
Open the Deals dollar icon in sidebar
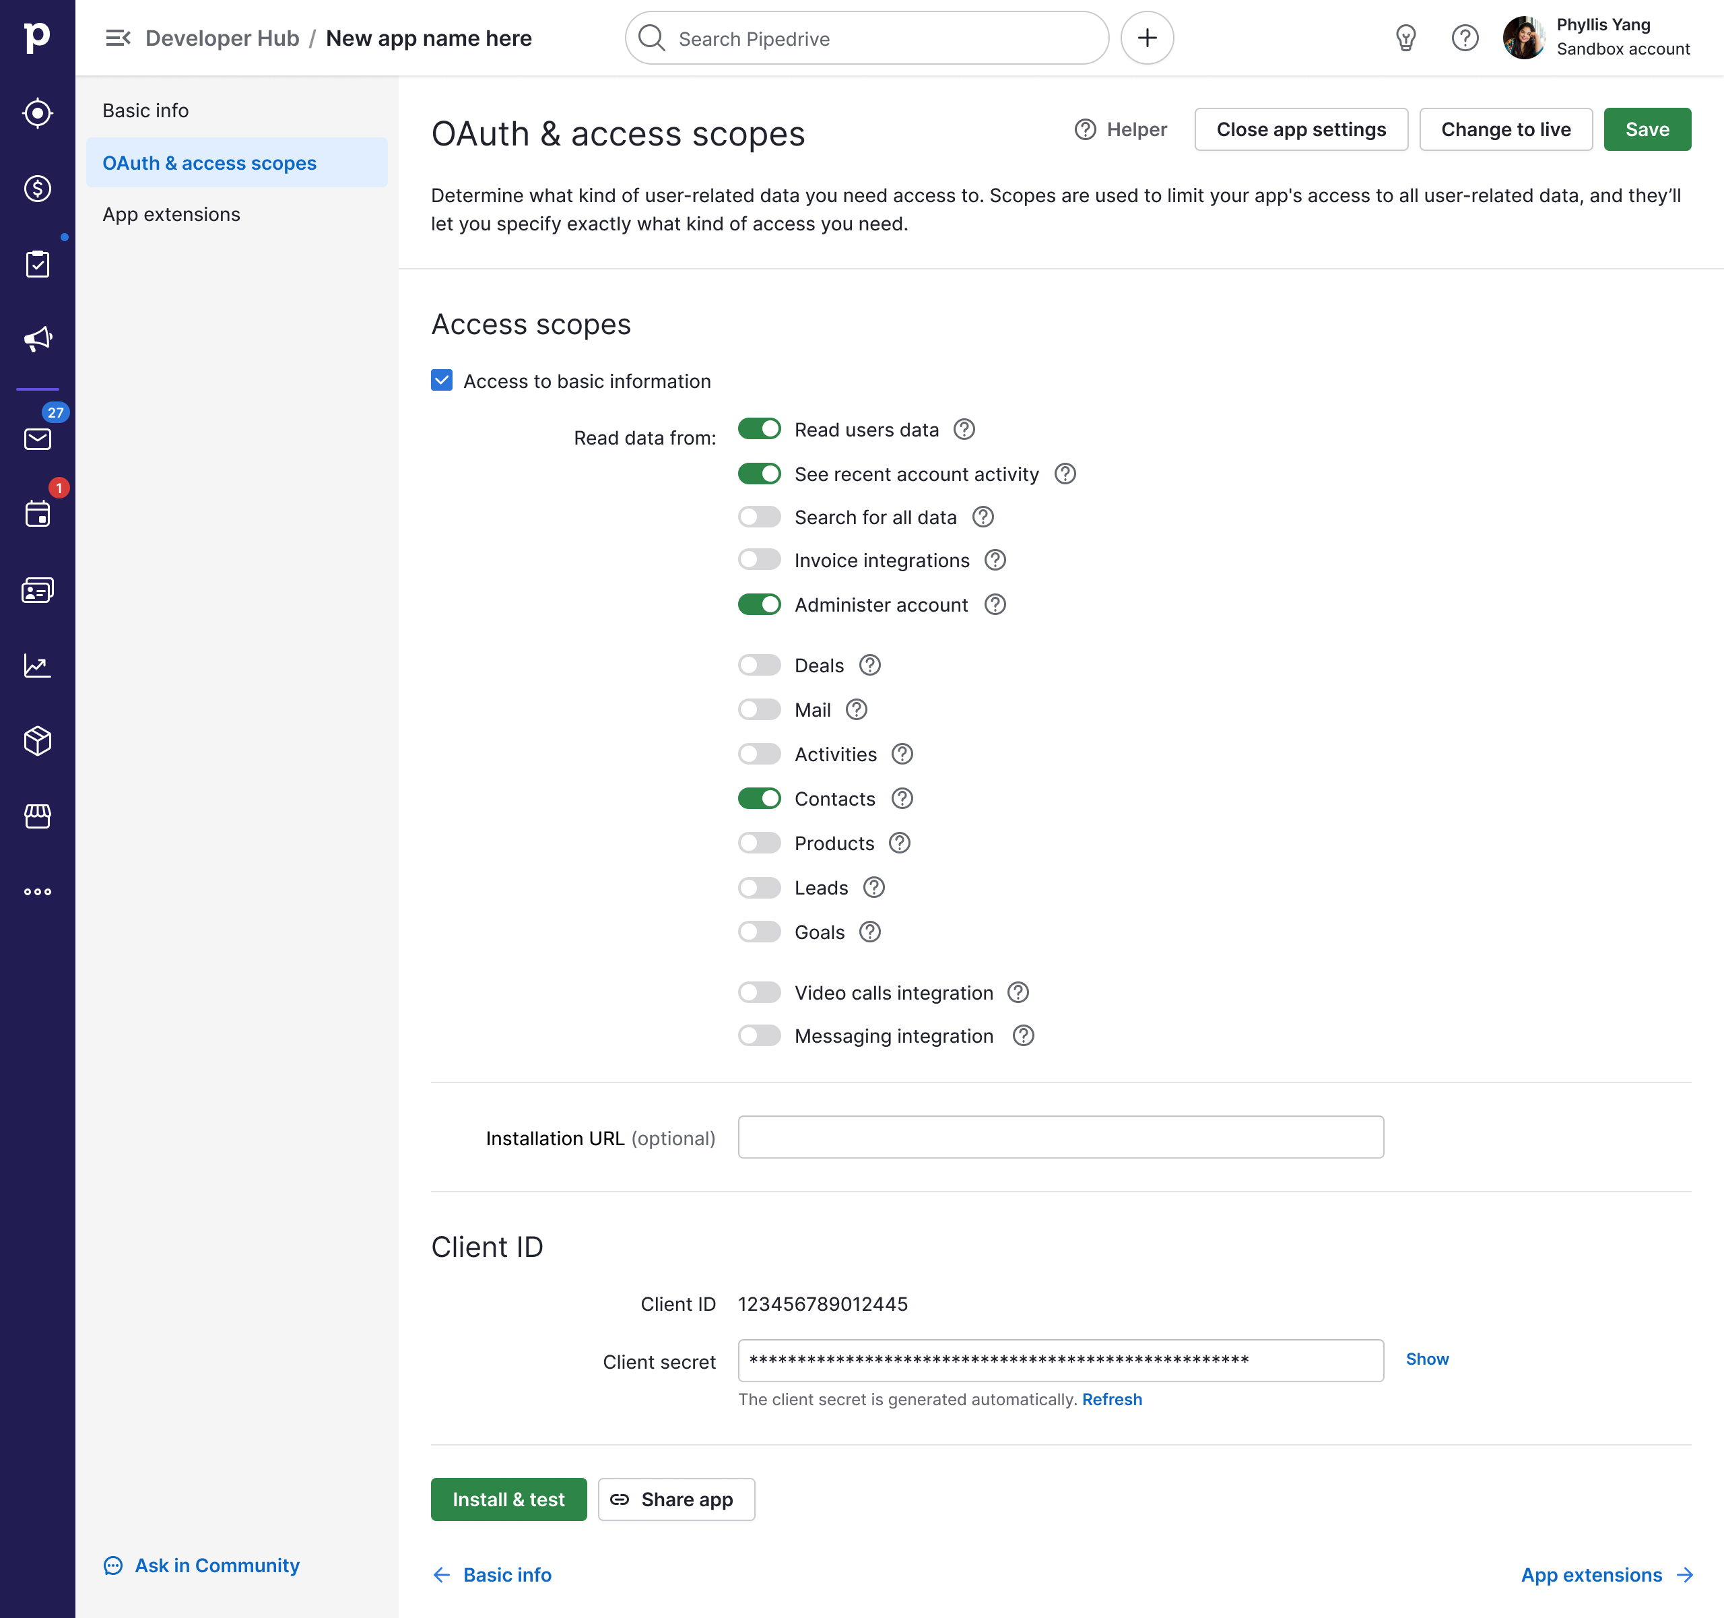(x=37, y=188)
